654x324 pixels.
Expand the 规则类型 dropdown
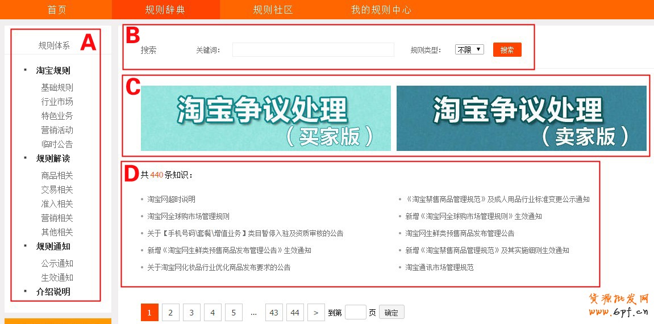pyautogui.click(x=469, y=50)
